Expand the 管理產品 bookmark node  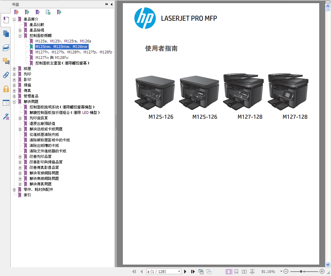[x=14, y=96]
